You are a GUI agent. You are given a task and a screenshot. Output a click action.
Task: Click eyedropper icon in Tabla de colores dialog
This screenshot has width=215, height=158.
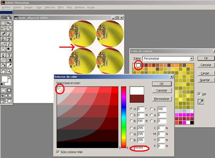click(x=201, y=102)
